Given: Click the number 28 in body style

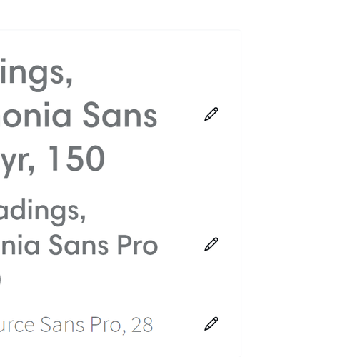Looking at the screenshot, I should point(142,325).
